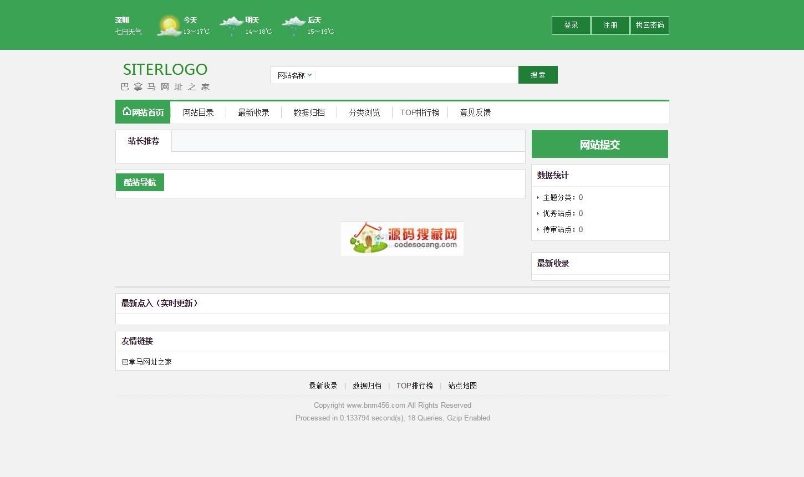Click the 酷站导航 green label
Viewport: 804px width, 477px height.
point(140,182)
